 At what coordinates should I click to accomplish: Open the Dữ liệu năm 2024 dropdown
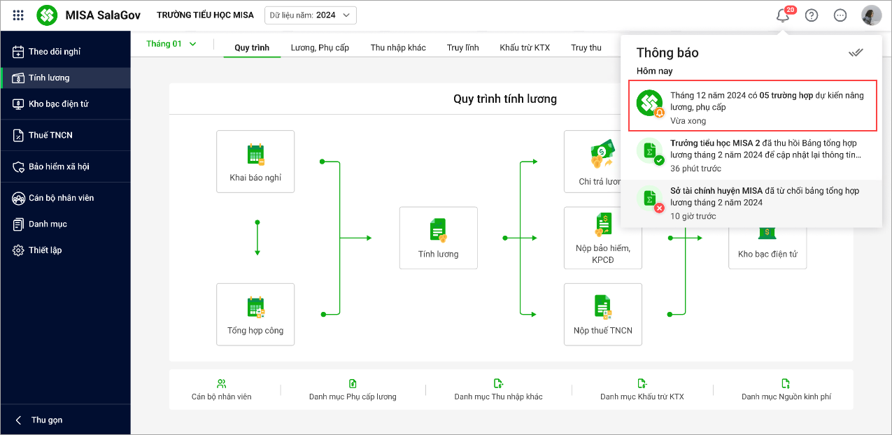(311, 15)
